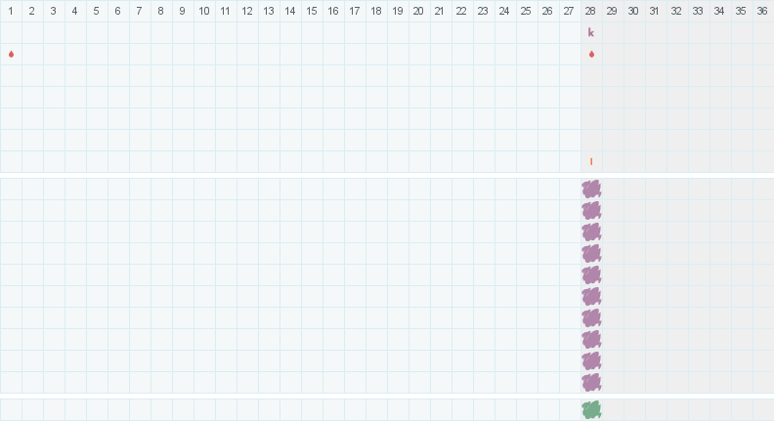Click day 36 in the header row
This screenshot has height=421, width=774.
[762, 11]
